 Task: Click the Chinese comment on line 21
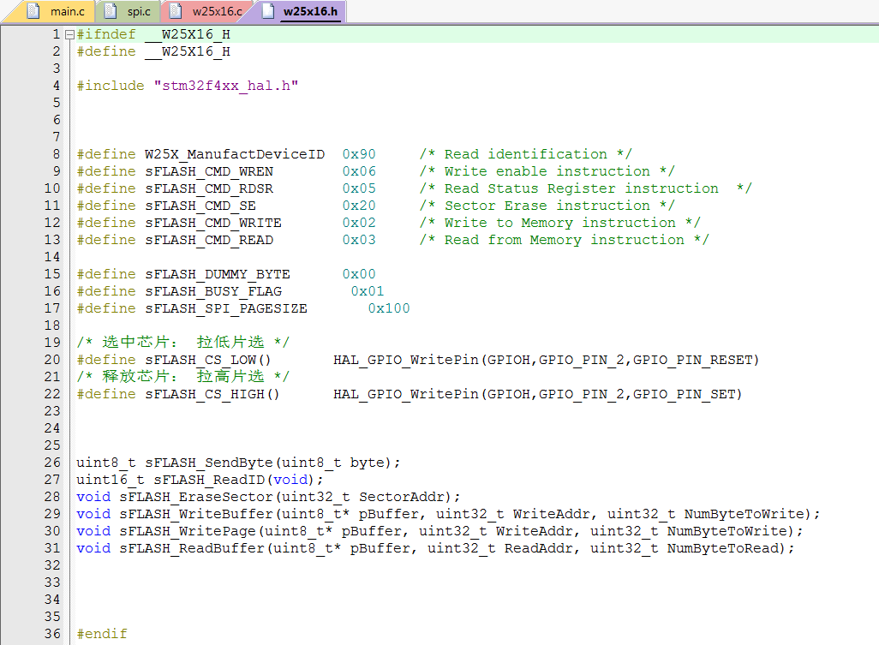182,377
